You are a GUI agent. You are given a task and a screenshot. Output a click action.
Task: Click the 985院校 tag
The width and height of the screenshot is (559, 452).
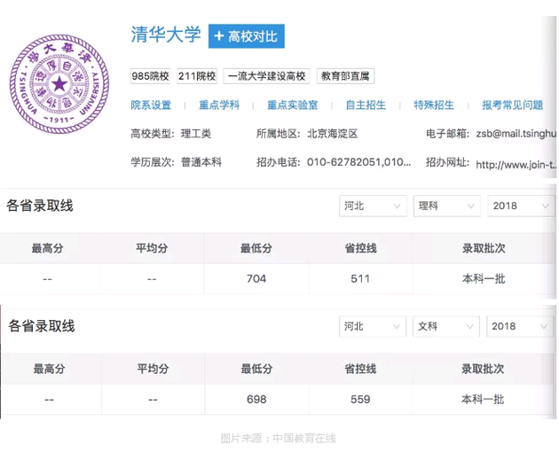tap(151, 76)
